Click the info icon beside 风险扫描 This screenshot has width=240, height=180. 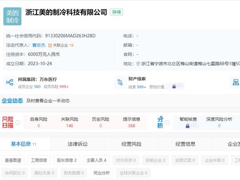[18, 123]
